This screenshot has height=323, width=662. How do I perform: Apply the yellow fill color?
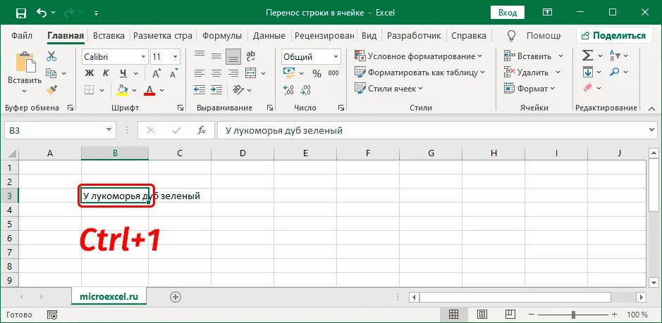click(x=122, y=90)
